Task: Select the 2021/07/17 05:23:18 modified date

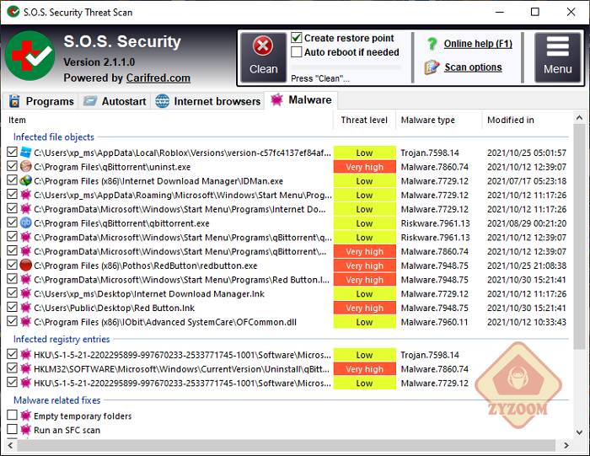Action: (527, 181)
